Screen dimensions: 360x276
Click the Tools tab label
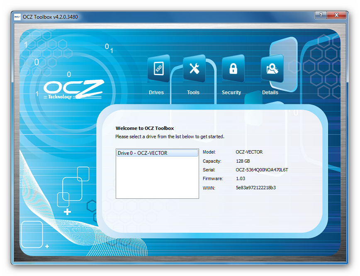coord(193,93)
